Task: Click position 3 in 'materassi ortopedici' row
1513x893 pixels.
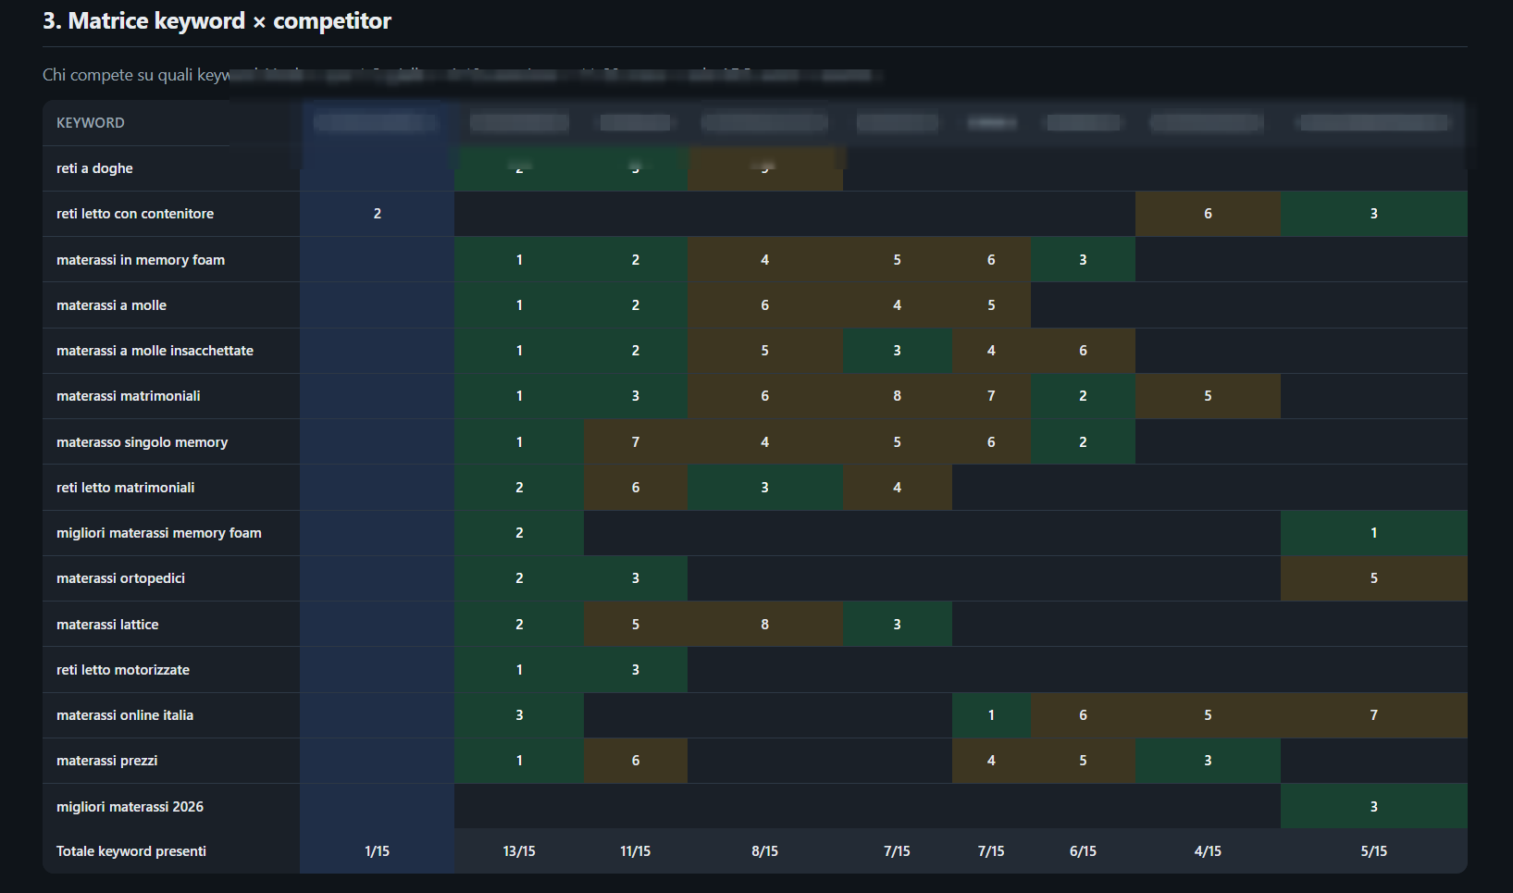Action: tap(636, 578)
